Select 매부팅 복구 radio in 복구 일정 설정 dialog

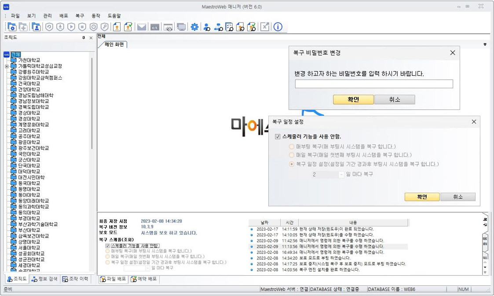point(292,146)
